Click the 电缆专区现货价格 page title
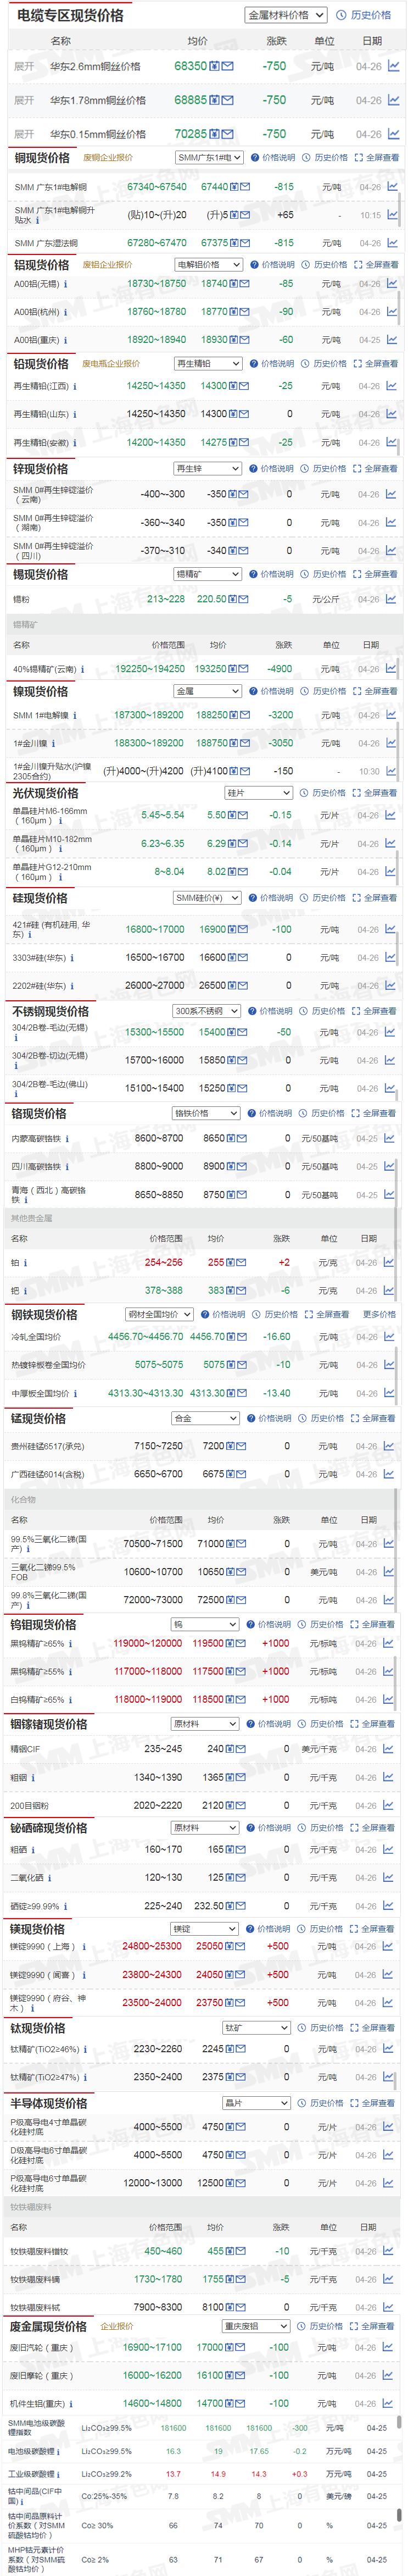This screenshot has width=408, height=2576. click(71, 15)
